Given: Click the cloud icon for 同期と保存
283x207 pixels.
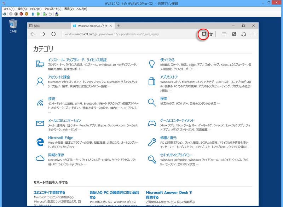Looking at the screenshot, I should (x=40, y=158).
